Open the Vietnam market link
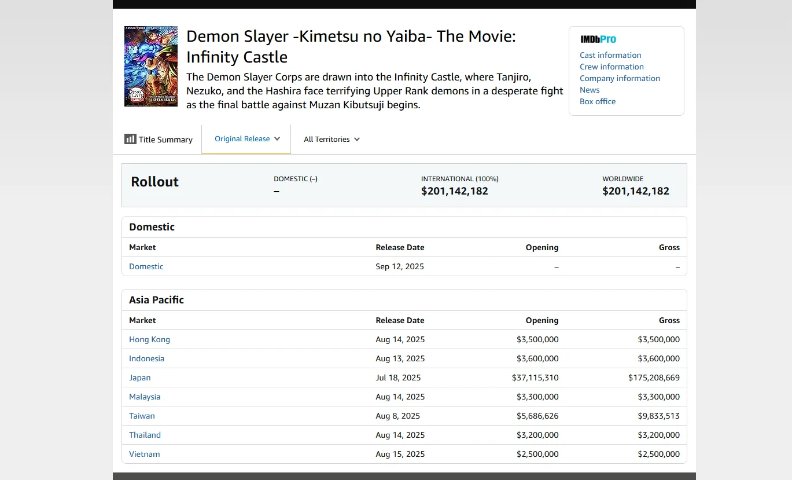 coord(144,454)
